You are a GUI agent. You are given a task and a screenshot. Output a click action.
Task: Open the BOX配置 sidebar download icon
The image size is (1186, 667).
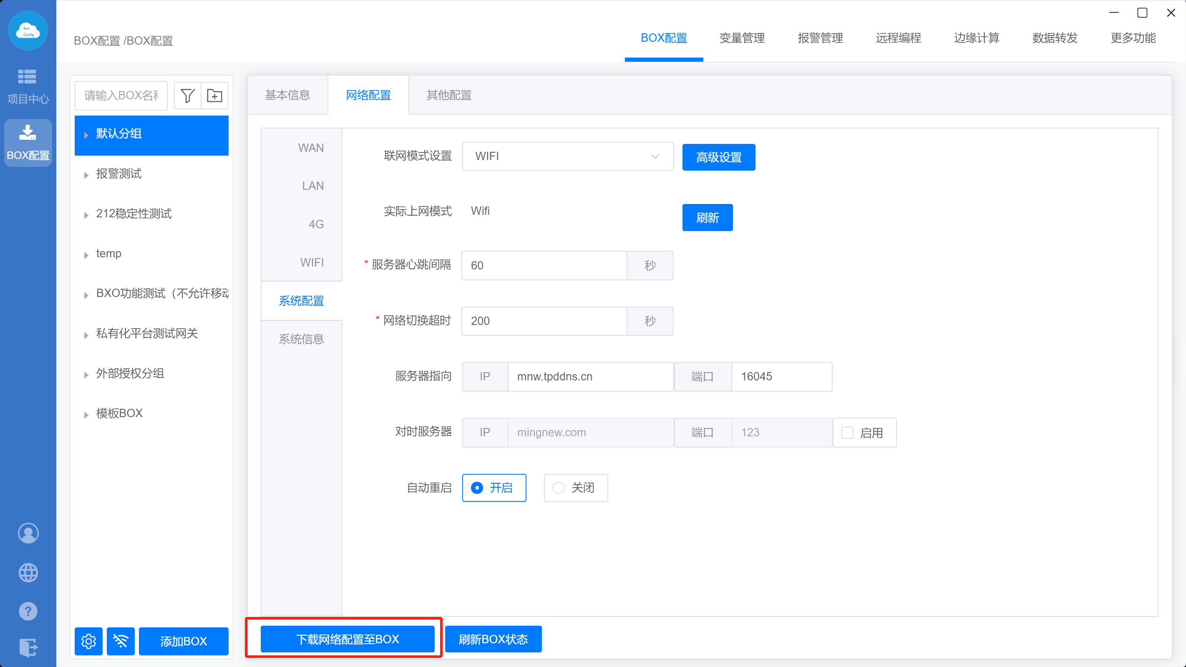pos(28,143)
